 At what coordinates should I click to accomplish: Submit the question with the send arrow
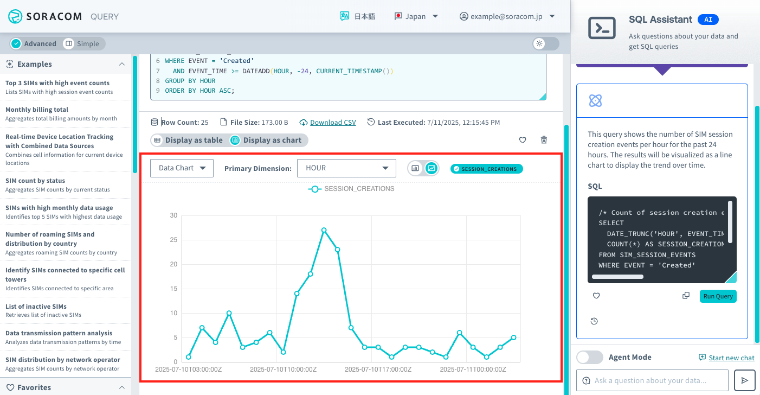[744, 380]
